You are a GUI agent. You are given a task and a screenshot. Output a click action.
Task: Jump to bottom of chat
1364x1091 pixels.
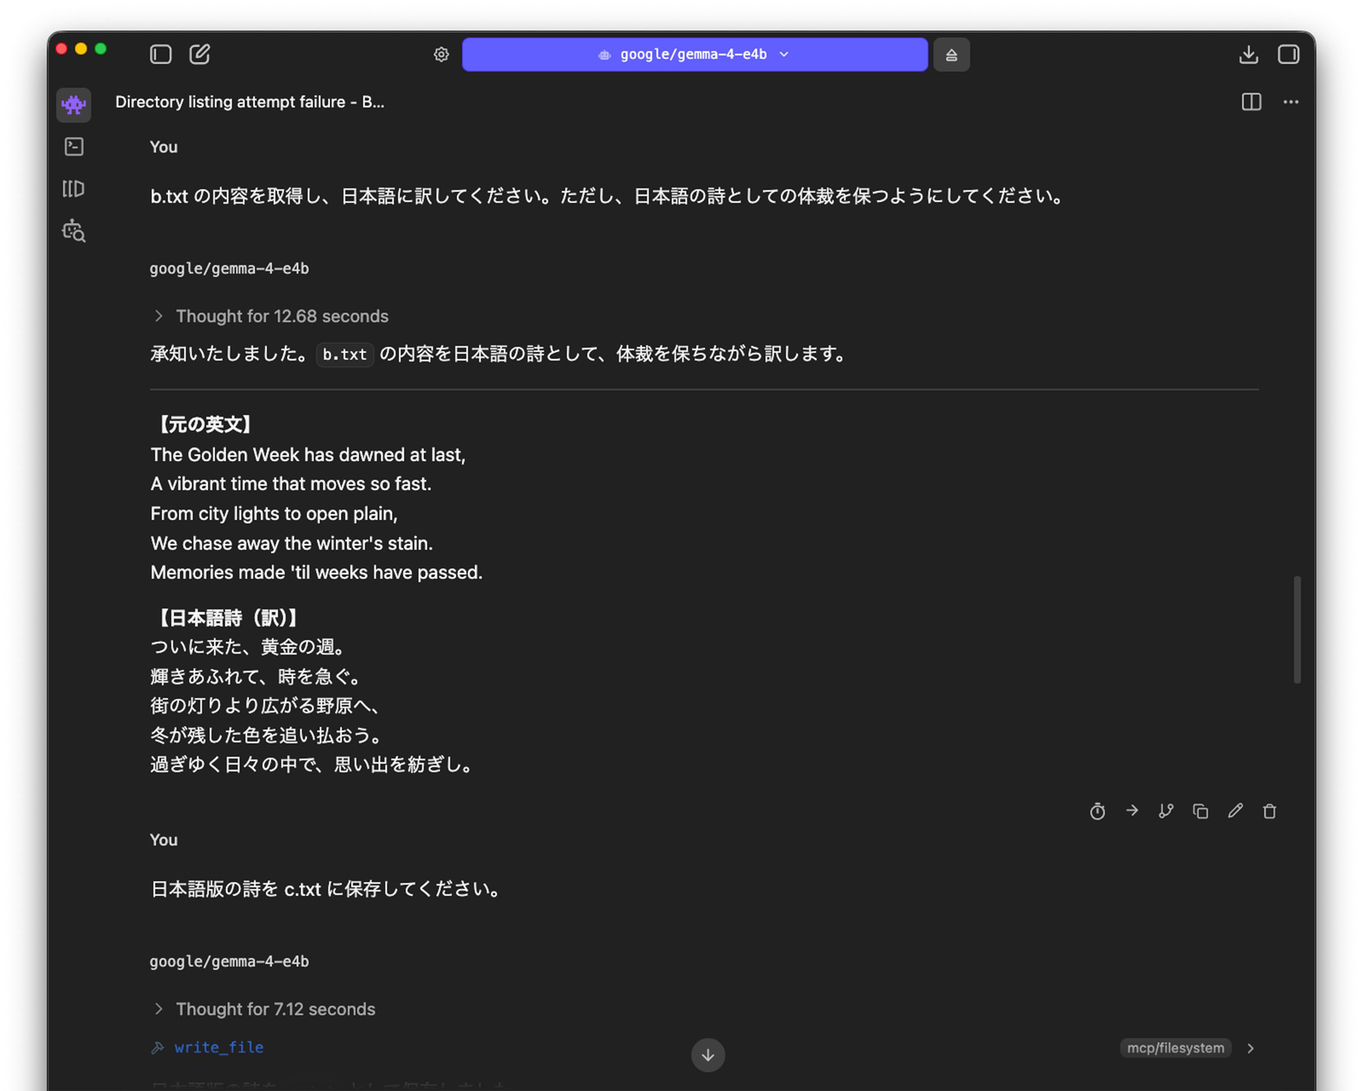[x=708, y=1055]
